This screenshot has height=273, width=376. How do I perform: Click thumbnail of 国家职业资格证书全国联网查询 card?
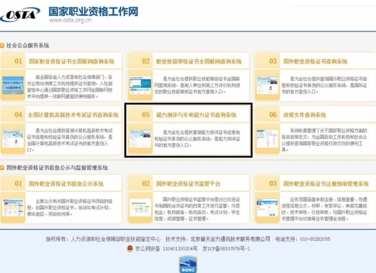coord(13,86)
